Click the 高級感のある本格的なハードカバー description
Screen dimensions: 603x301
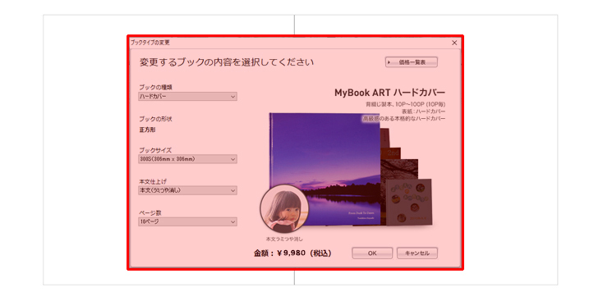pos(404,119)
